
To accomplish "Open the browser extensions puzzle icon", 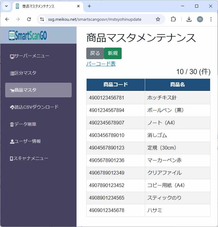I will 173,19.
